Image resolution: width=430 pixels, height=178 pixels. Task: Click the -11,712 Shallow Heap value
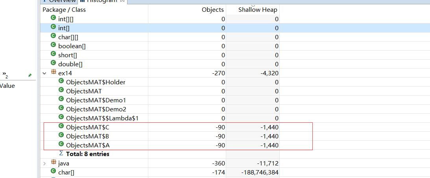[x=268, y=163]
